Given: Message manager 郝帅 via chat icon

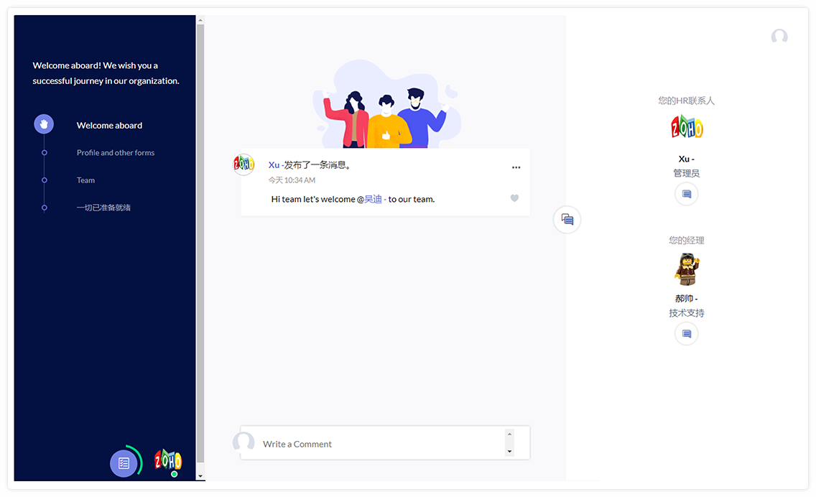Looking at the screenshot, I should [x=687, y=333].
